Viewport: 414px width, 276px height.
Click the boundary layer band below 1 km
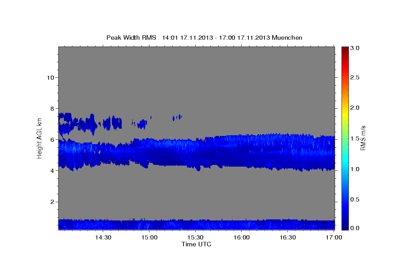click(x=197, y=225)
